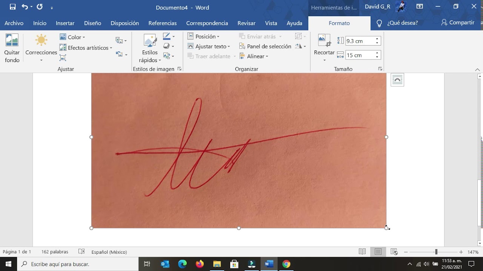Switch to Print Layout view
This screenshot has height=271, width=483.
378,251
